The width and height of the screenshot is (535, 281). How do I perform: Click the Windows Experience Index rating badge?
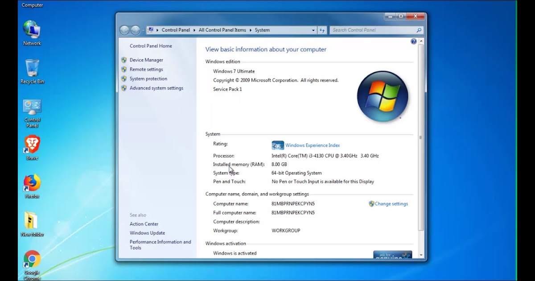coord(278,145)
